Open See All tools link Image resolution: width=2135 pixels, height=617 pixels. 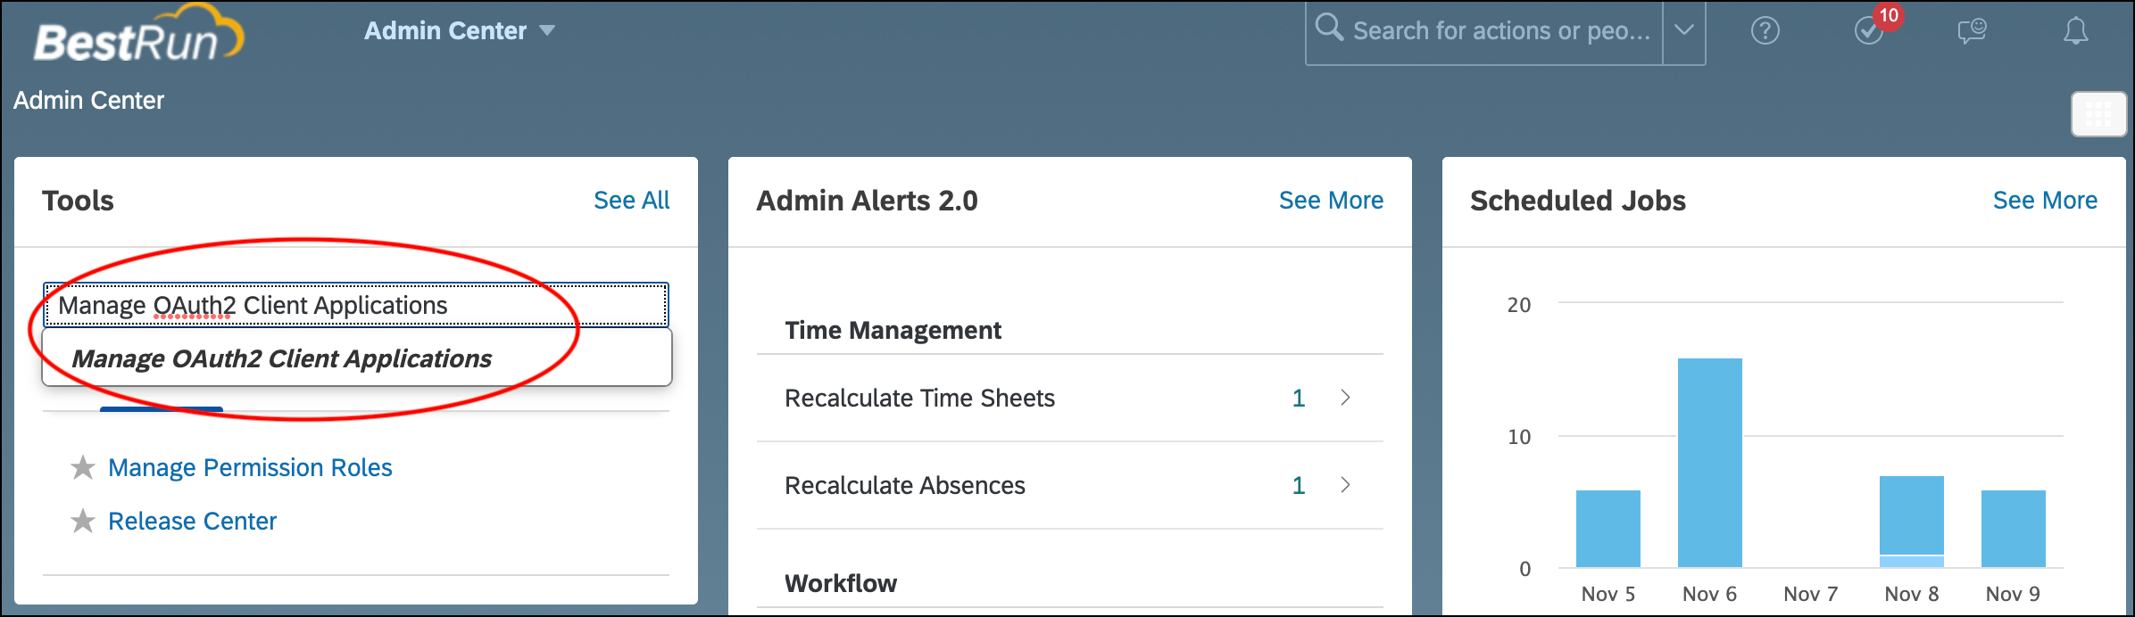coord(631,201)
